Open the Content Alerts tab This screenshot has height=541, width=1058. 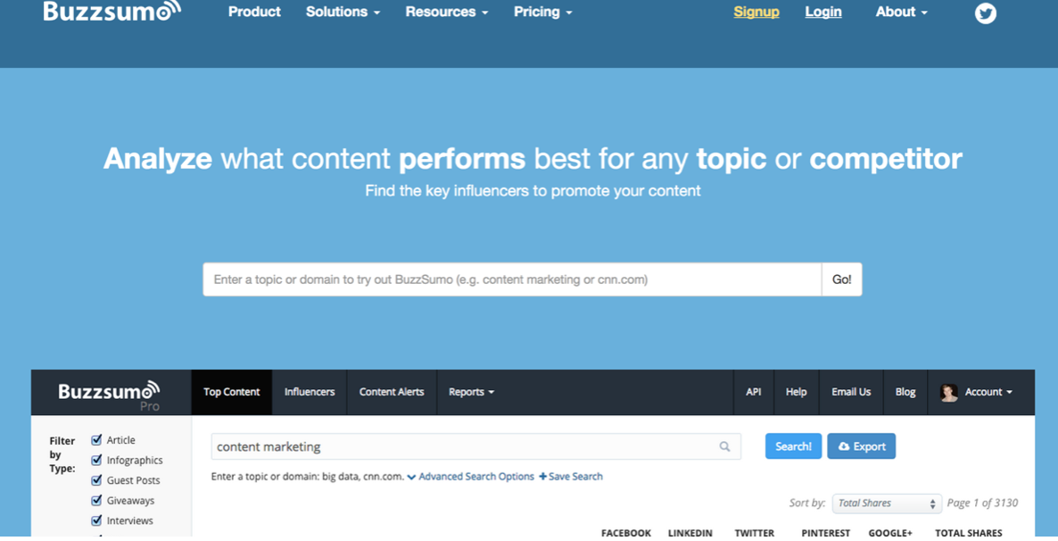pos(392,392)
